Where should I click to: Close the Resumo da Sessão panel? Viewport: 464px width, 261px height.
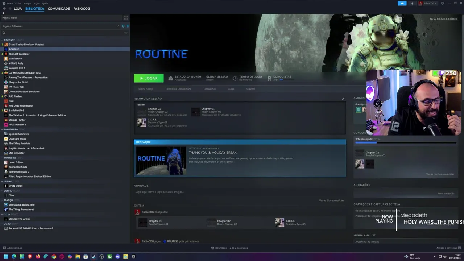coord(343,99)
